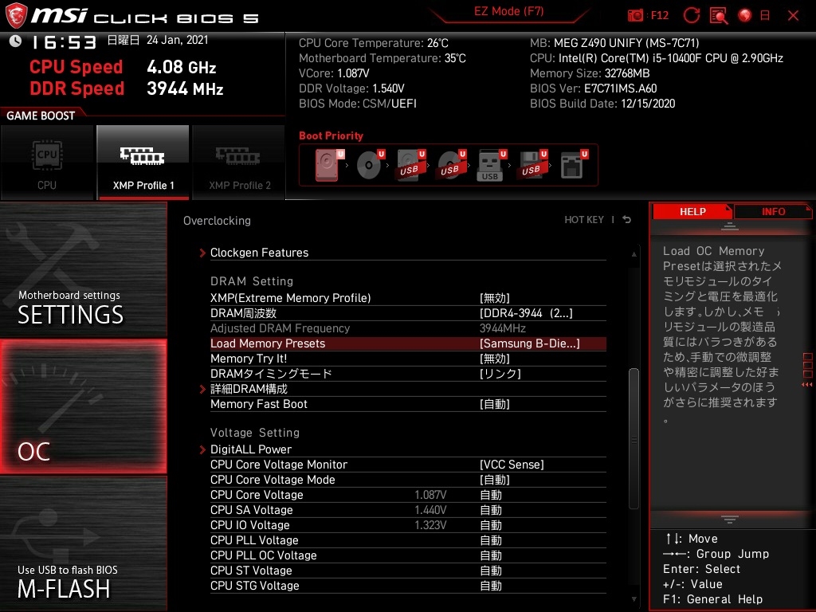The width and height of the screenshot is (816, 612).
Task: Click the help panel top collapse handle
Action: (x=729, y=226)
